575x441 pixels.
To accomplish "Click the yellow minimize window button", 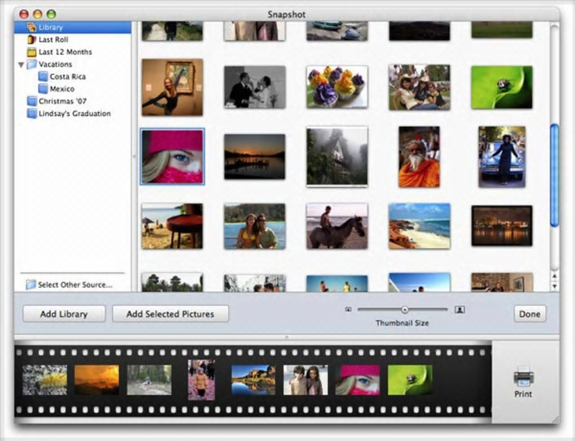I will click(38, 14).
